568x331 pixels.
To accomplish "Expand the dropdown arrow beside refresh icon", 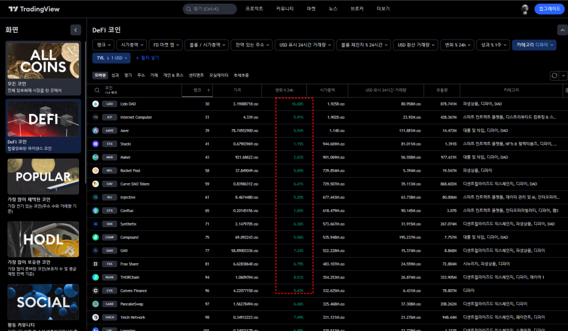I will tap(563, 76).
